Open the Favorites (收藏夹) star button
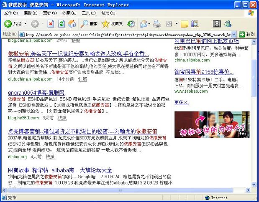This screenshot has width=259, height=202. [x=112, y=24]
